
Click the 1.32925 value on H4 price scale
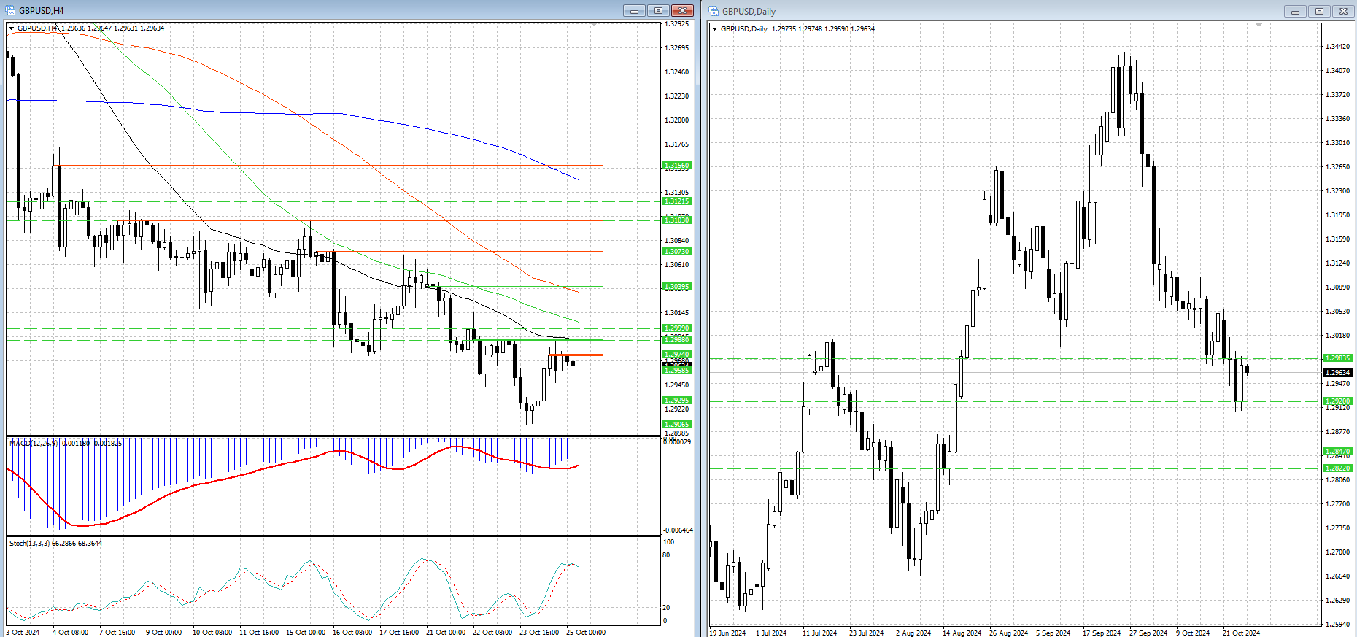pos(677,24)
